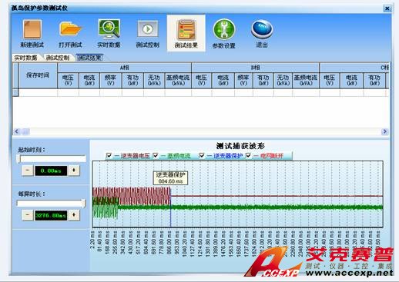Click the 保存时间 column header
Image resolution: width=399 pixels, height=282 pixels.
click(x=38, y=75)
